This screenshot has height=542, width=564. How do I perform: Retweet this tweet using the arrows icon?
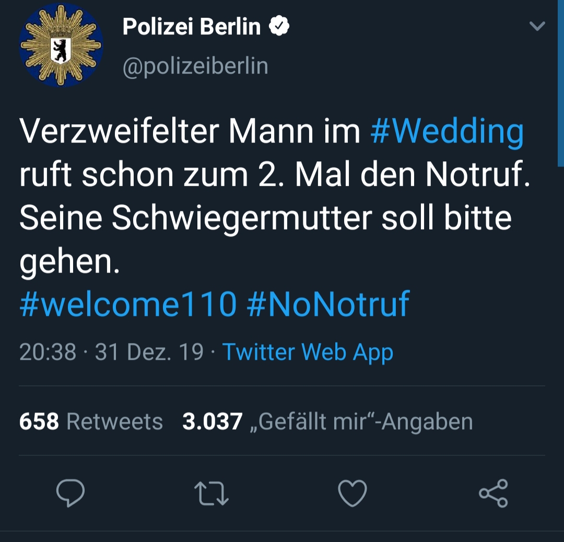tap(211, 493)
